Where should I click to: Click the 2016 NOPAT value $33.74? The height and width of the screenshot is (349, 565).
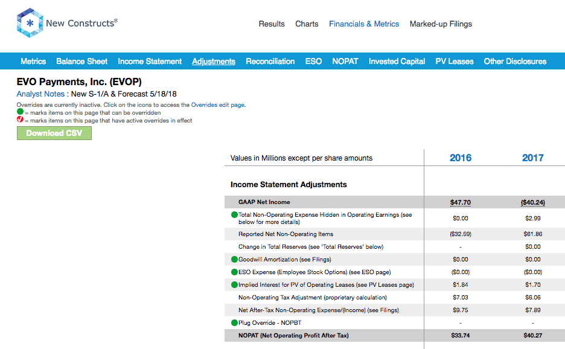click(x=461, y=335)
